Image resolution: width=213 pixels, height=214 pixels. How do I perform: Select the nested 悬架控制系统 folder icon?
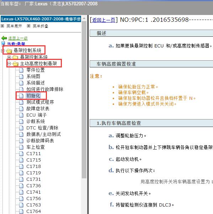pos(15,57)
